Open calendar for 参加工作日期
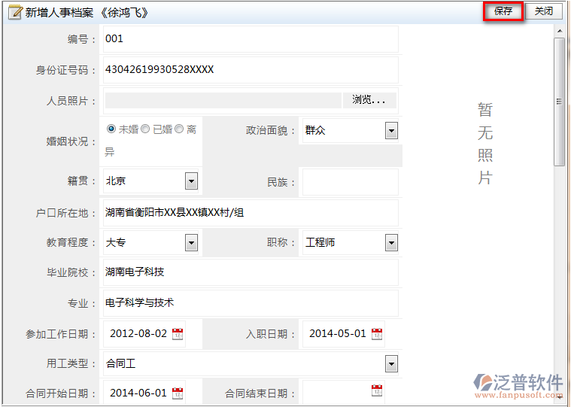 (178, 334)
